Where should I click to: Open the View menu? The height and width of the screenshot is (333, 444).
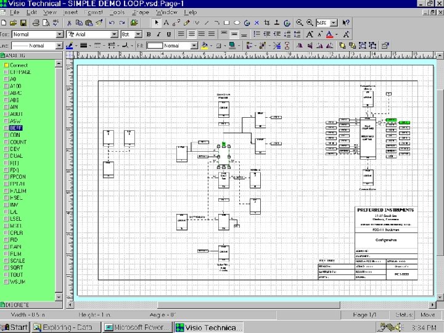click(50, 12)
